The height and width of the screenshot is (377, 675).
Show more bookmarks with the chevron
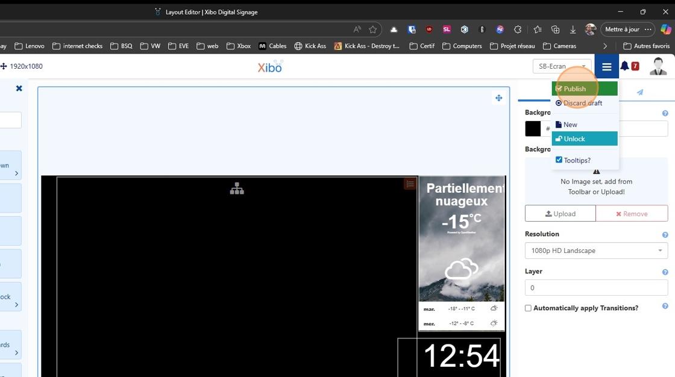605,46
